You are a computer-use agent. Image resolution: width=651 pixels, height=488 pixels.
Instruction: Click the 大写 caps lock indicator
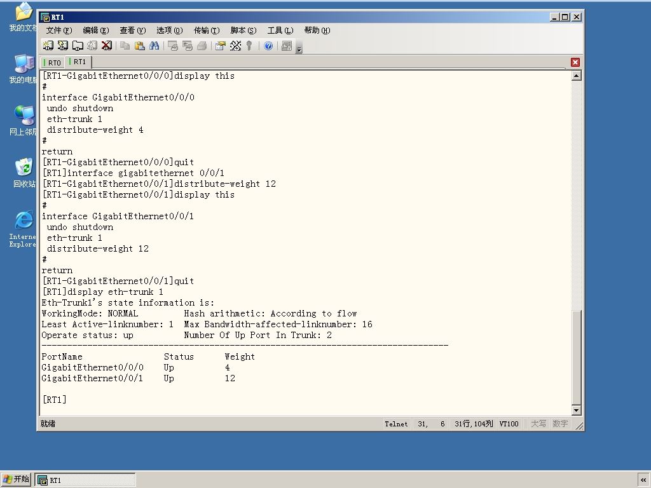(538, 424)
